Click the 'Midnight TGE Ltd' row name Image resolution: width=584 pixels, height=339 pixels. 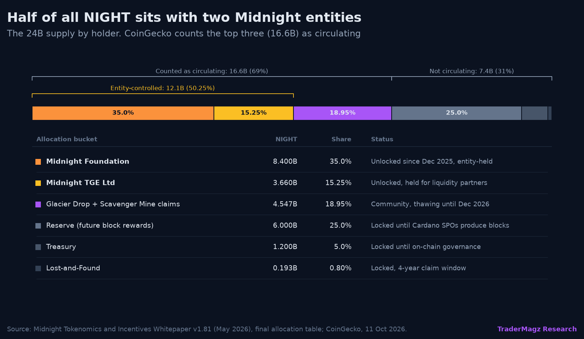(80, 183)
